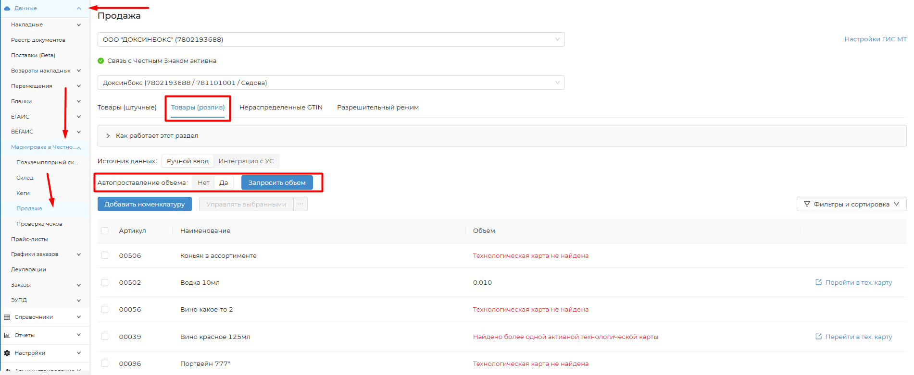Click the cloud icon beside Данные
This screenshot has height=375, width=914.
[7, 8]
